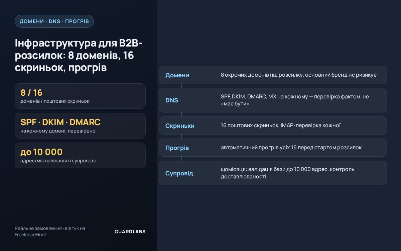
Task: Click the GUARDLABS brand logo text
Action: 130,232
